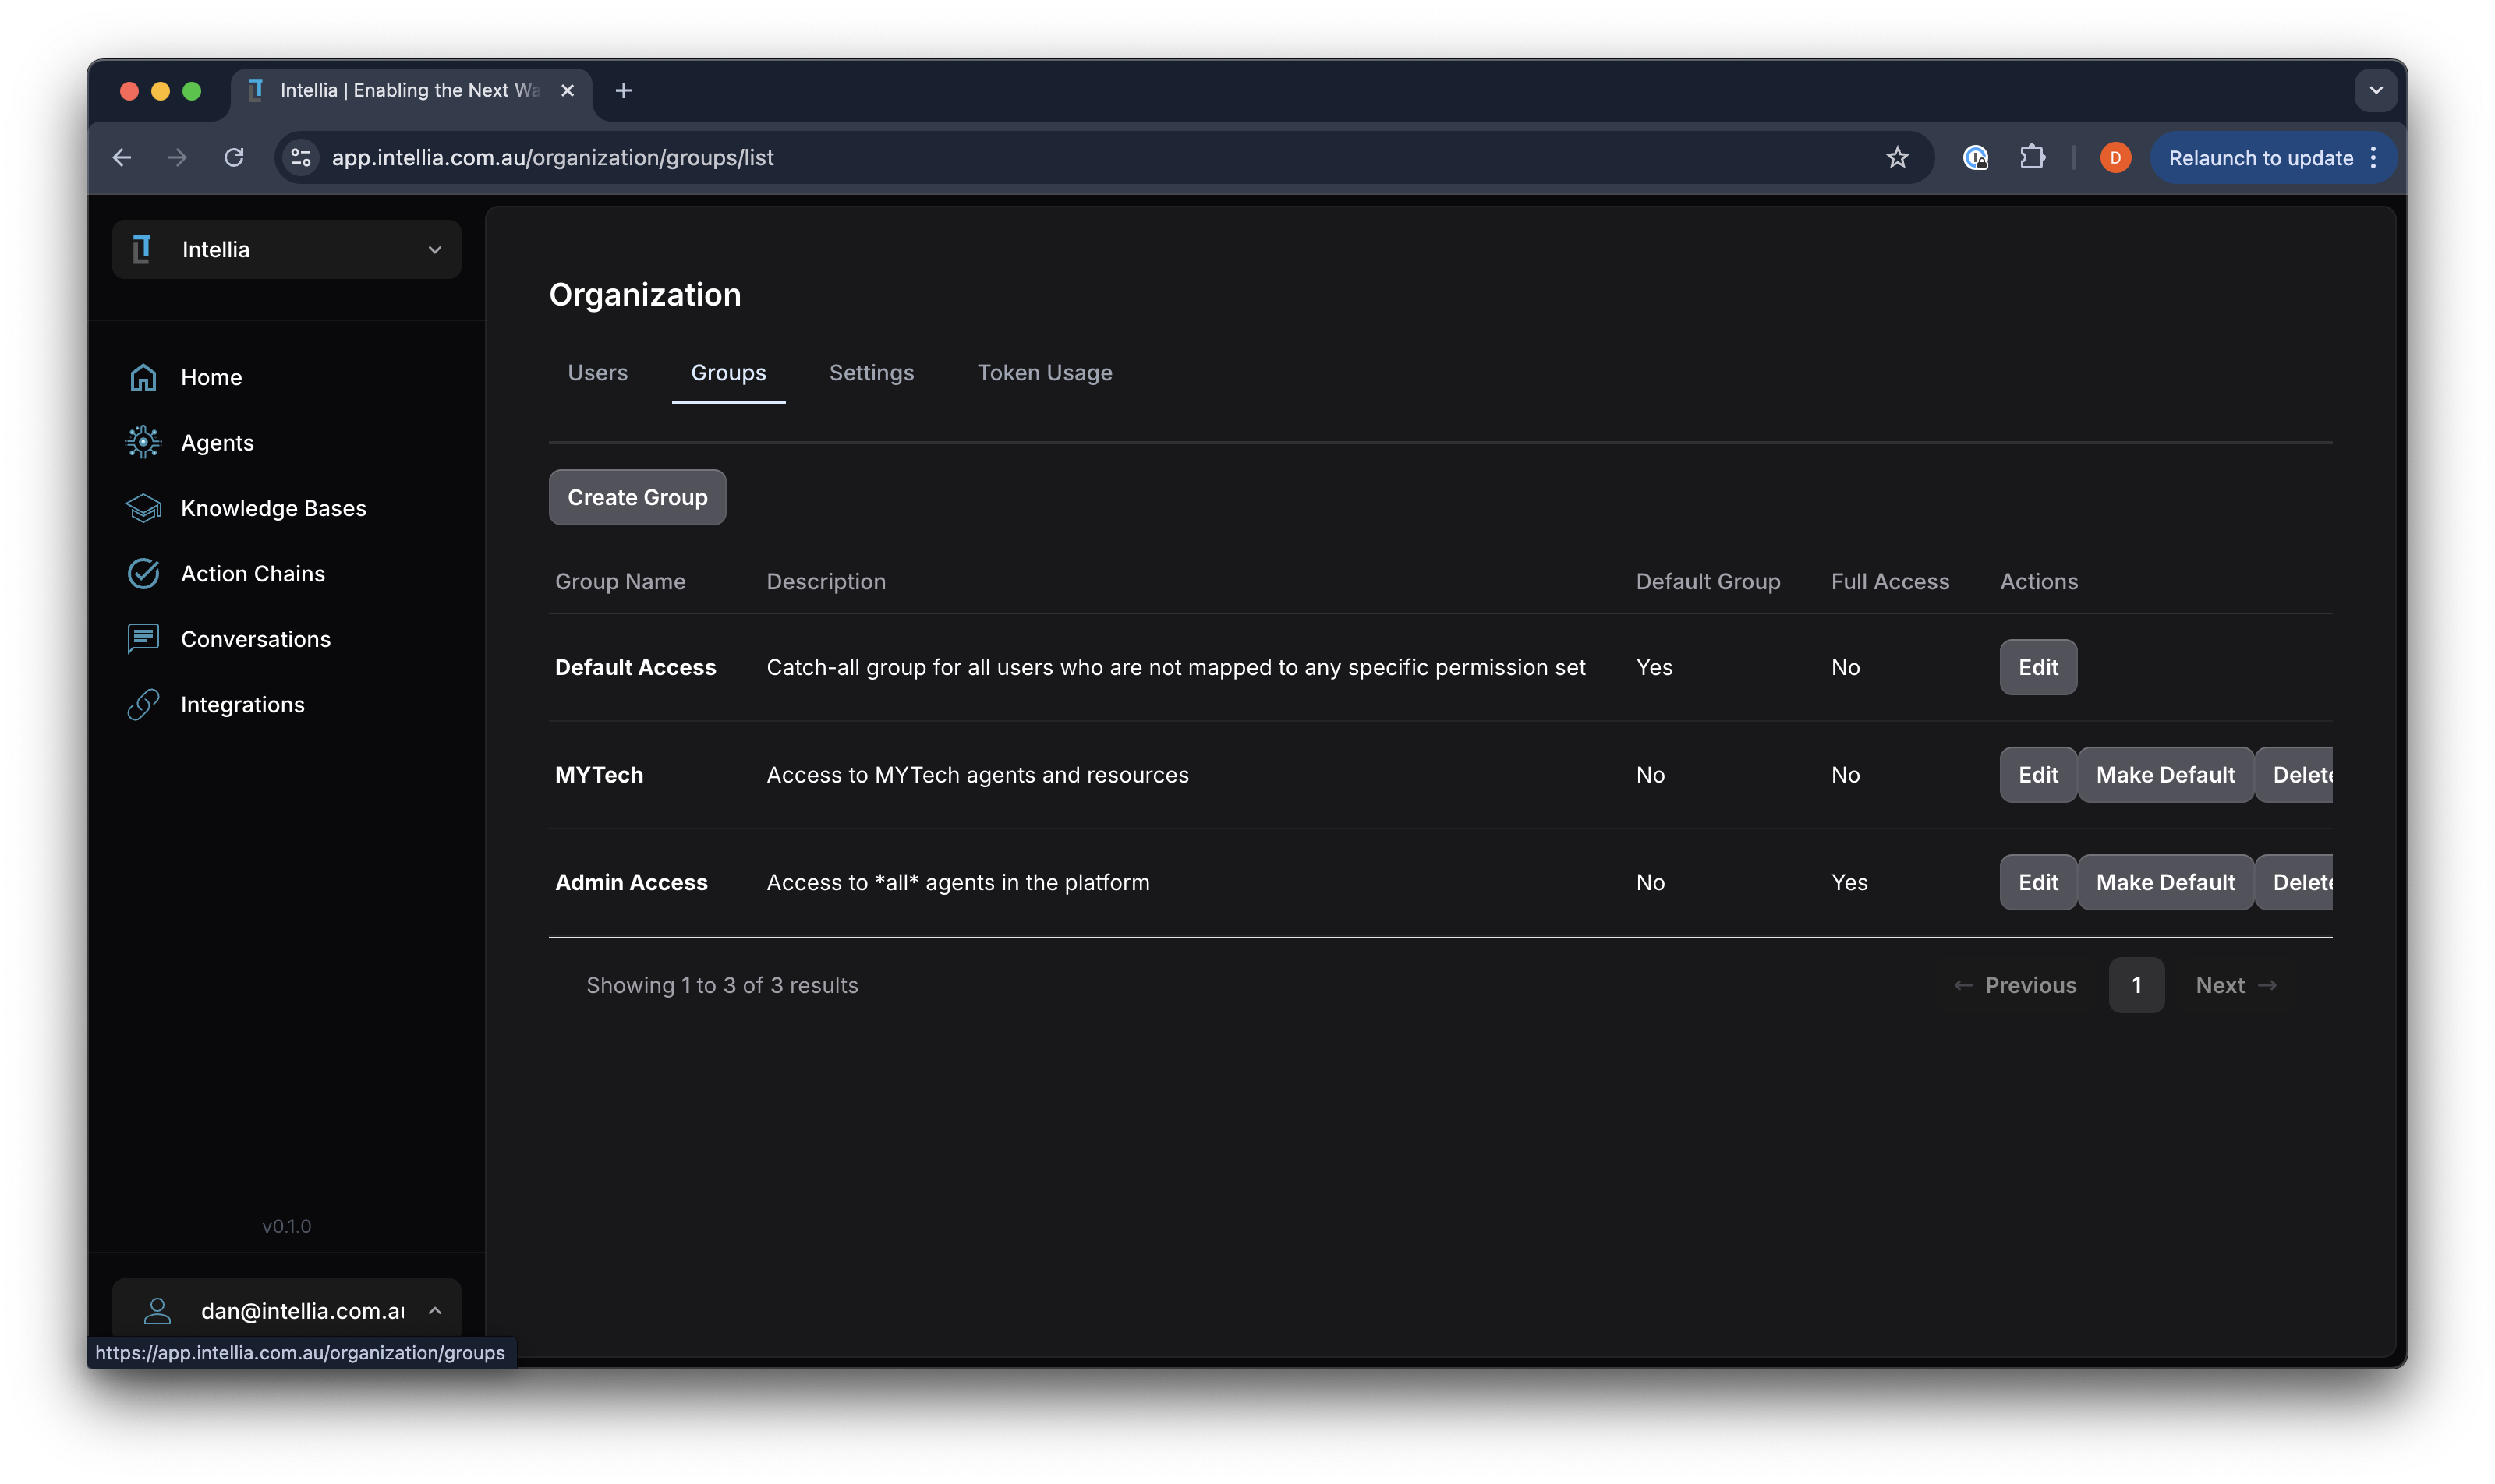Viewport: 2495px width, 1484px height.
Task: Click the Create Group button
Action: click(637, 497)
